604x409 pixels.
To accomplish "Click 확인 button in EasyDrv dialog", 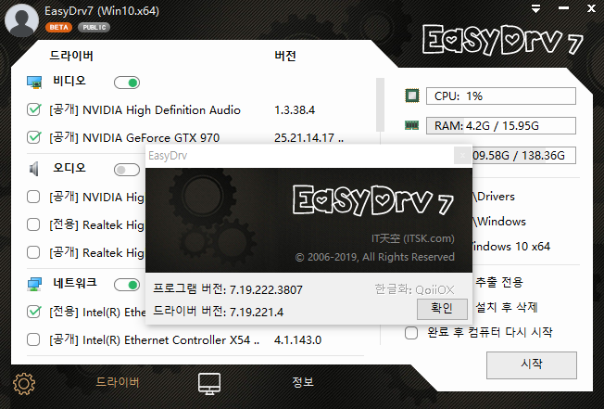I will [x=442, y=309].
